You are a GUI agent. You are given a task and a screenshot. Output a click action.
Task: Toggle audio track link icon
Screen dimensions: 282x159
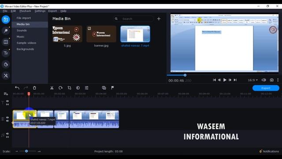pyautogui.click(x=7, y=137)
